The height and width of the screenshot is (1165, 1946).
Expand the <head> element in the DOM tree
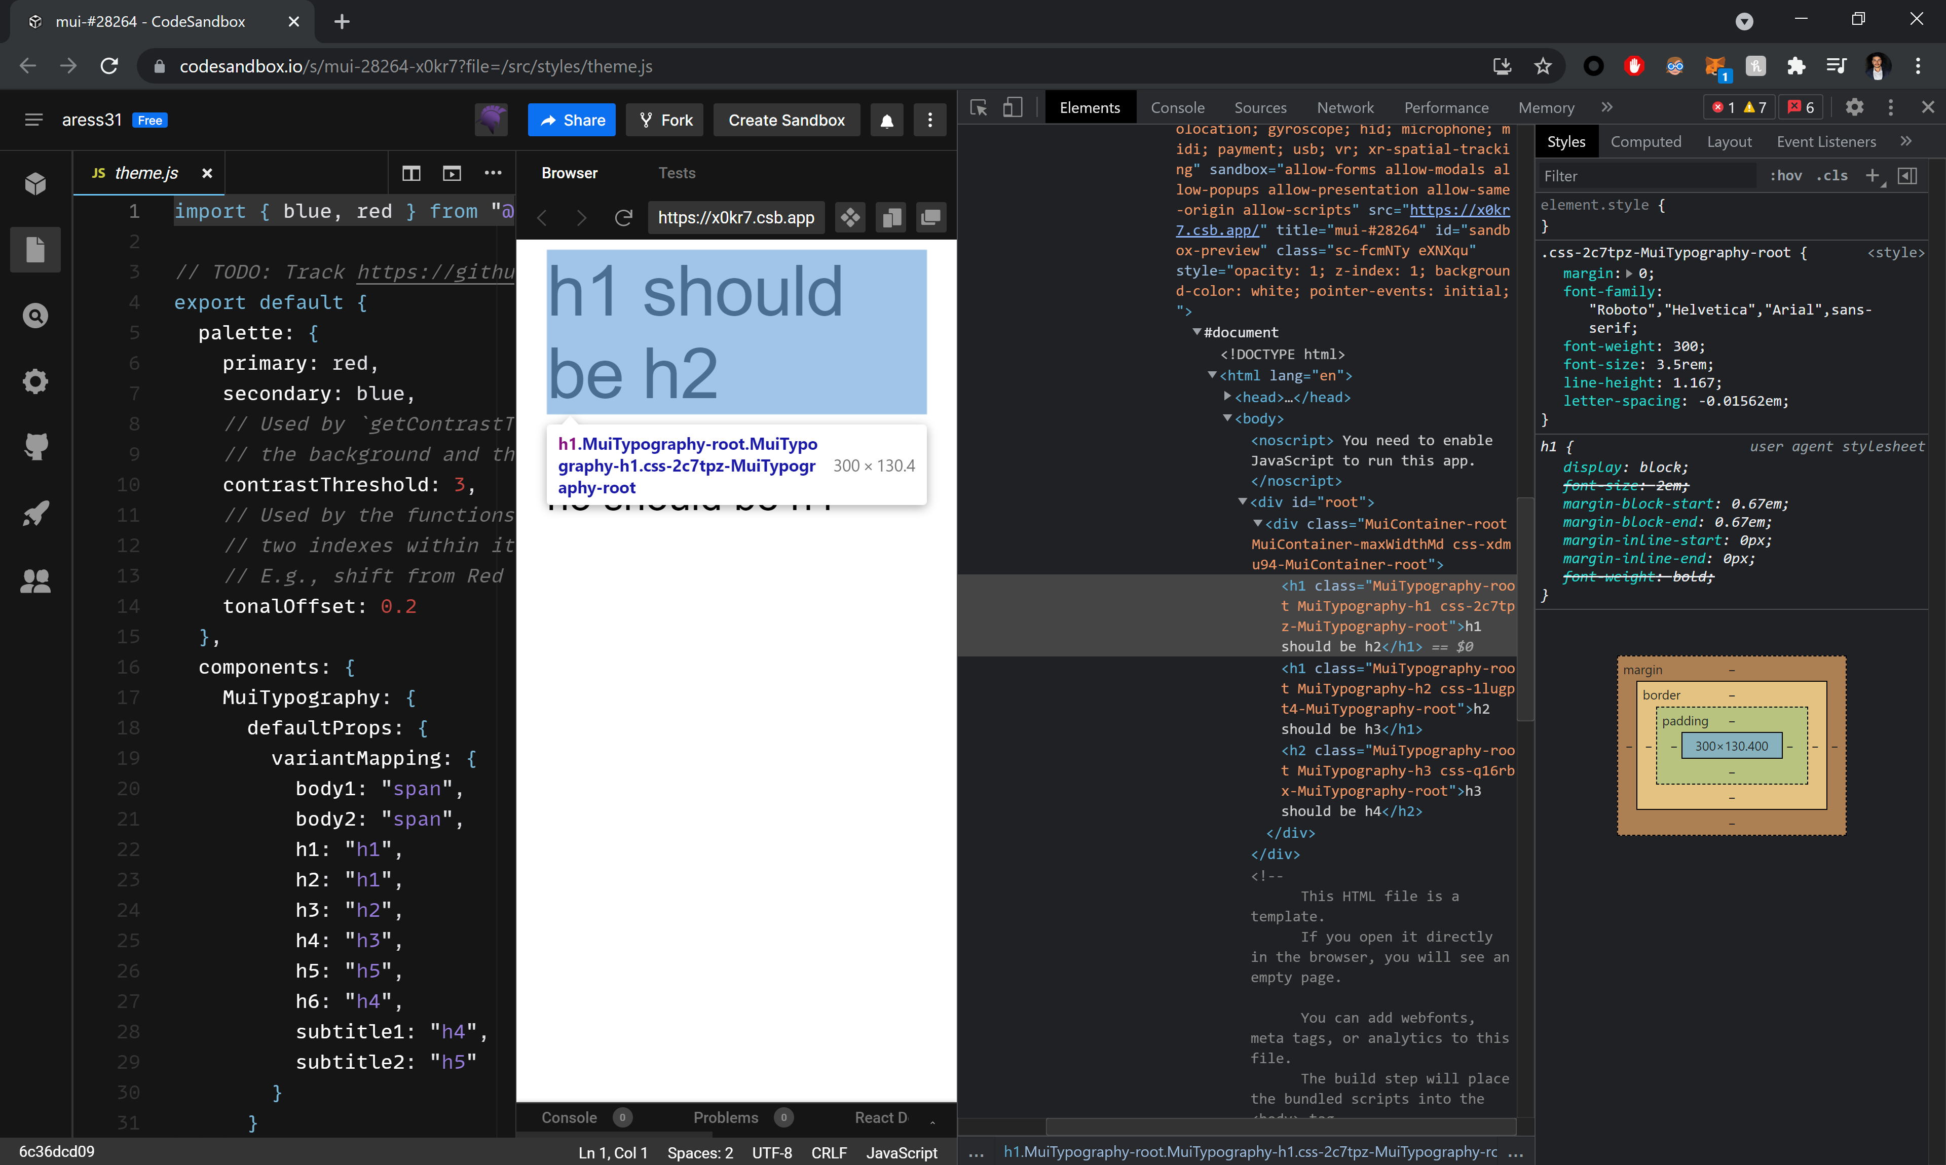coord(1228,397)
